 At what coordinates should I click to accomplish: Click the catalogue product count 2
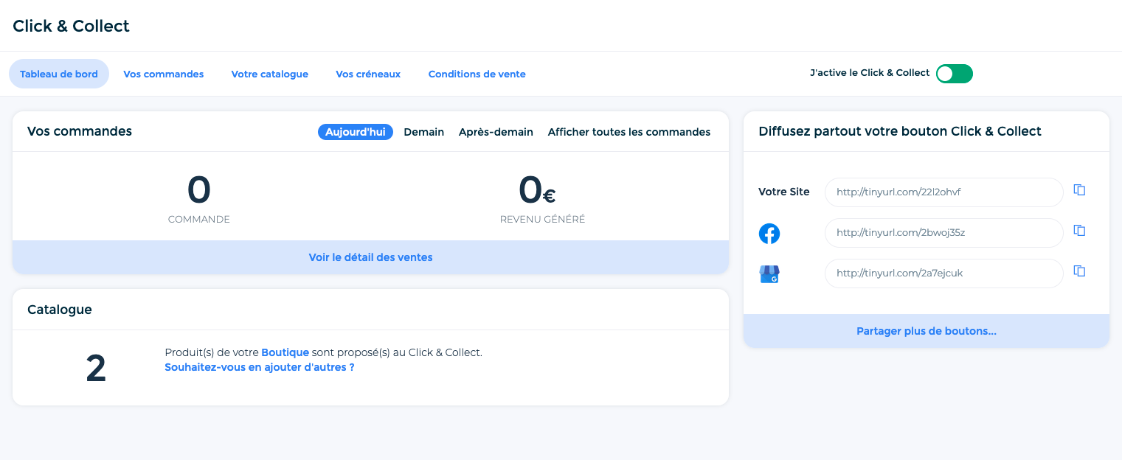click(96, 369)
